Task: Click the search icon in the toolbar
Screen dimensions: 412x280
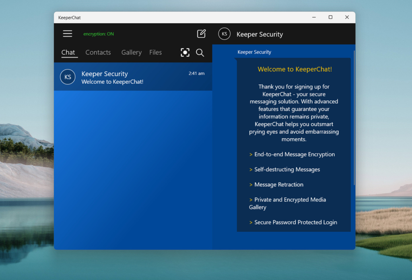Action: click(200, 52)
